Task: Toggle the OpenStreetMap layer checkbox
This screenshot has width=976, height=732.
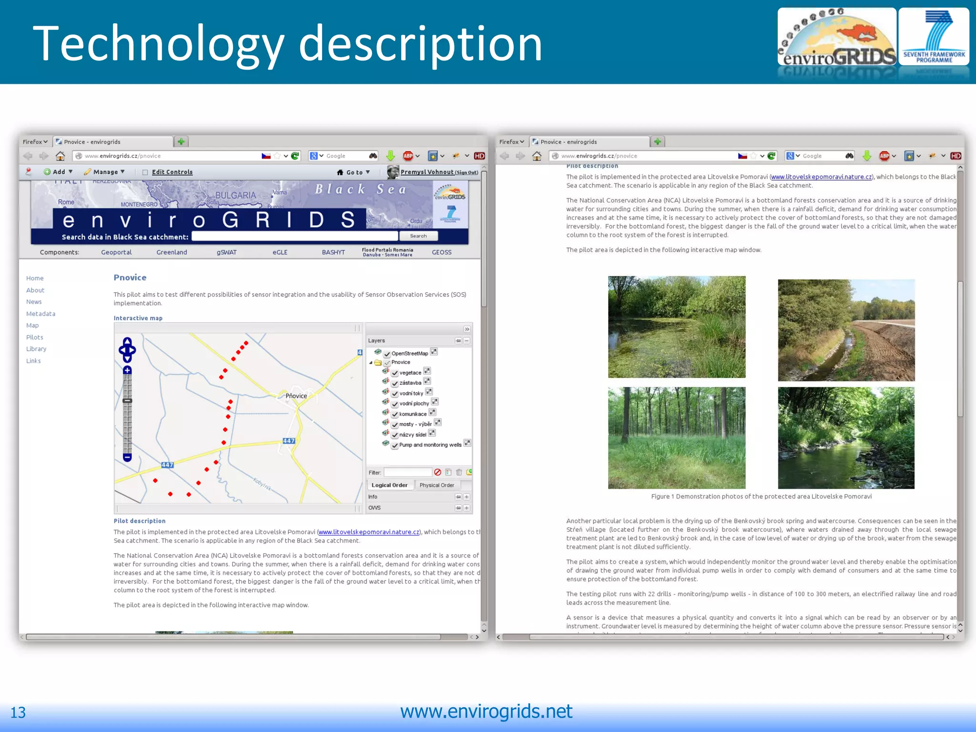Action: tap(387, 354)
